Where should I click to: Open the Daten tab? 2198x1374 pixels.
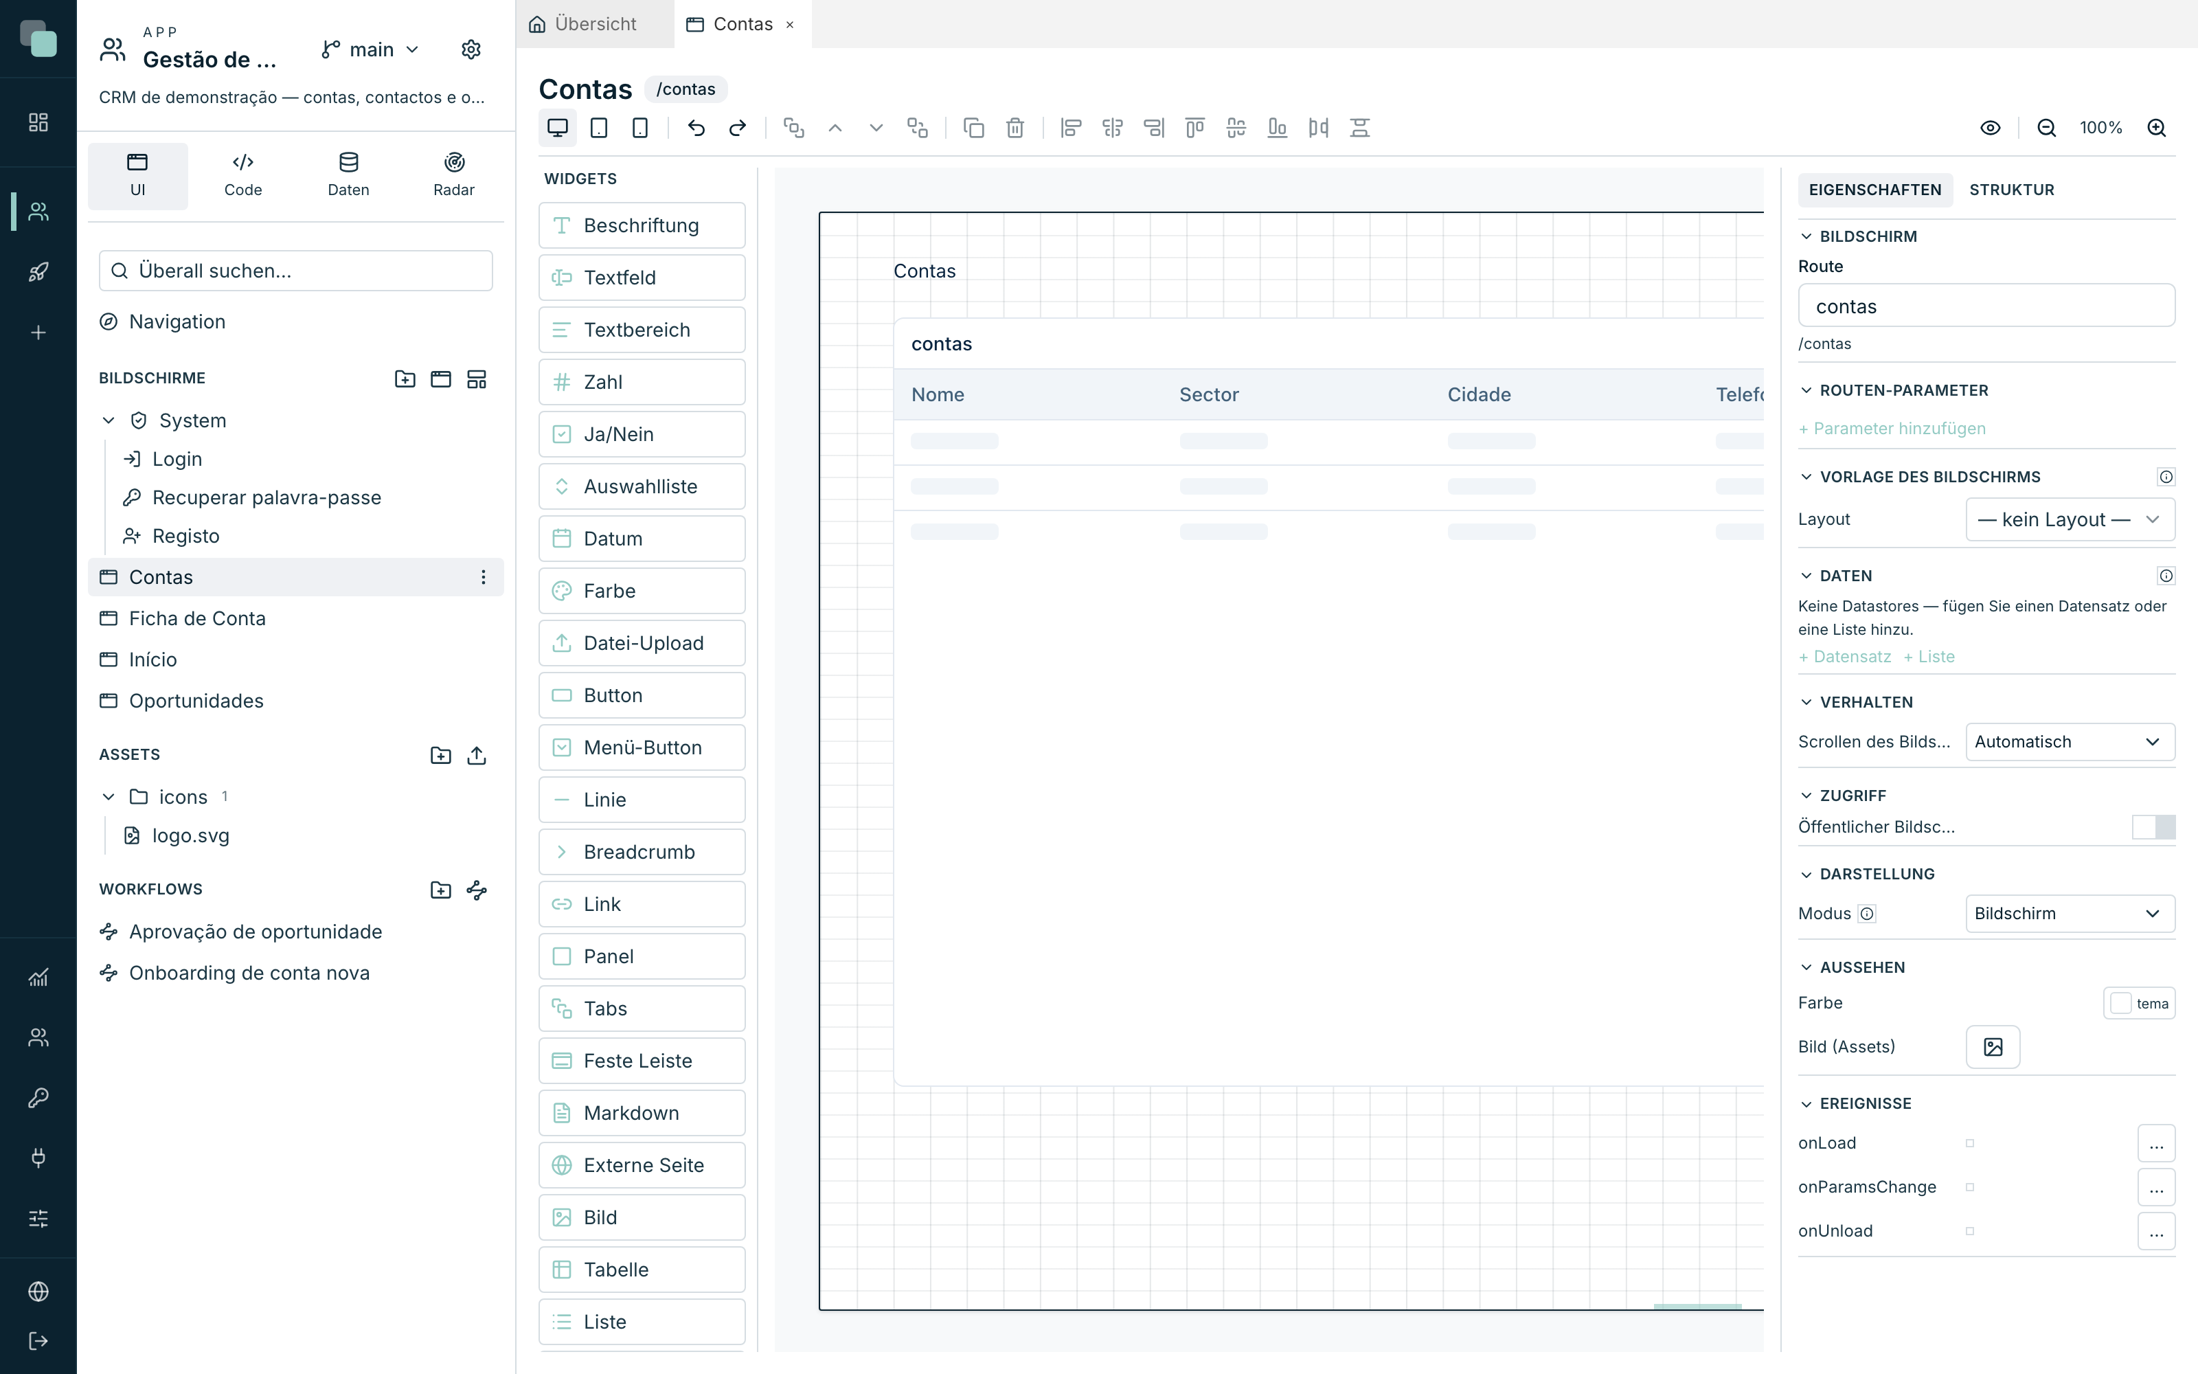[x=349, y=175]
